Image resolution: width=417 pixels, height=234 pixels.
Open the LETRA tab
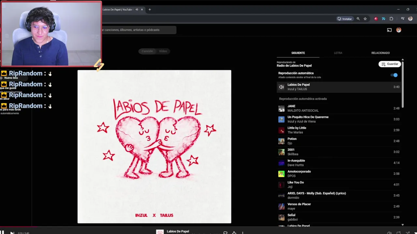[338, 53]
